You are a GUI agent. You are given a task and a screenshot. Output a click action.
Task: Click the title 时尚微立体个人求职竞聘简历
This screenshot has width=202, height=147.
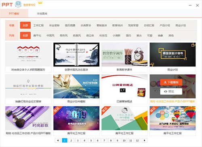pyautogui.click(x=28, y=70)
